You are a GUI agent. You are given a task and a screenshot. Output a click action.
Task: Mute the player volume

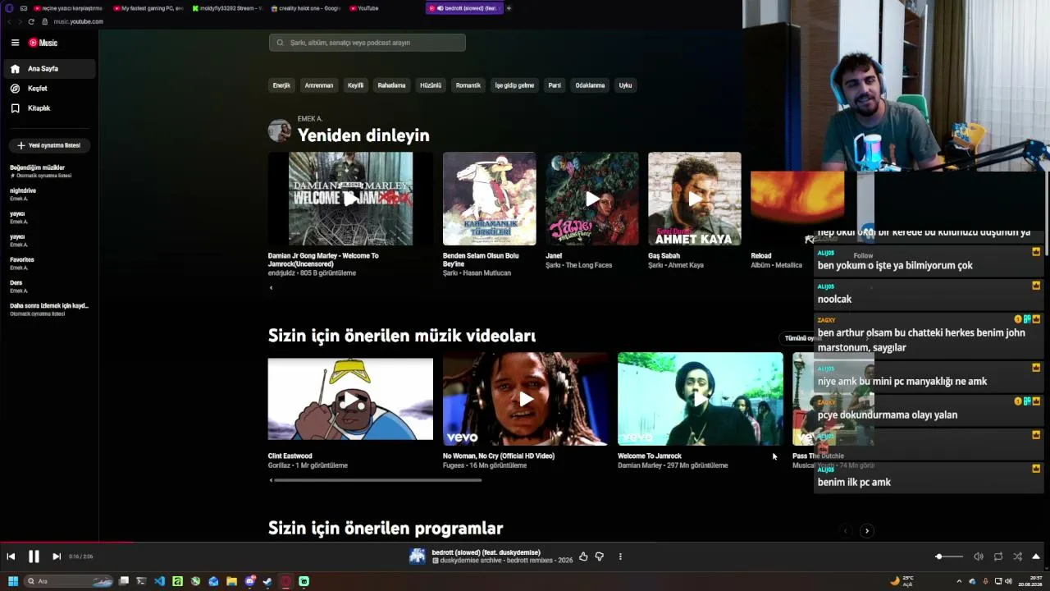(x=979, y=557)
